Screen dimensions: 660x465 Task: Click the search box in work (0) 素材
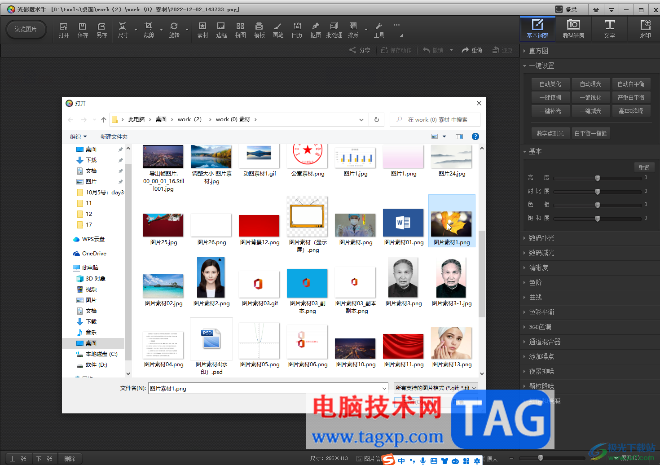(435, 120)
